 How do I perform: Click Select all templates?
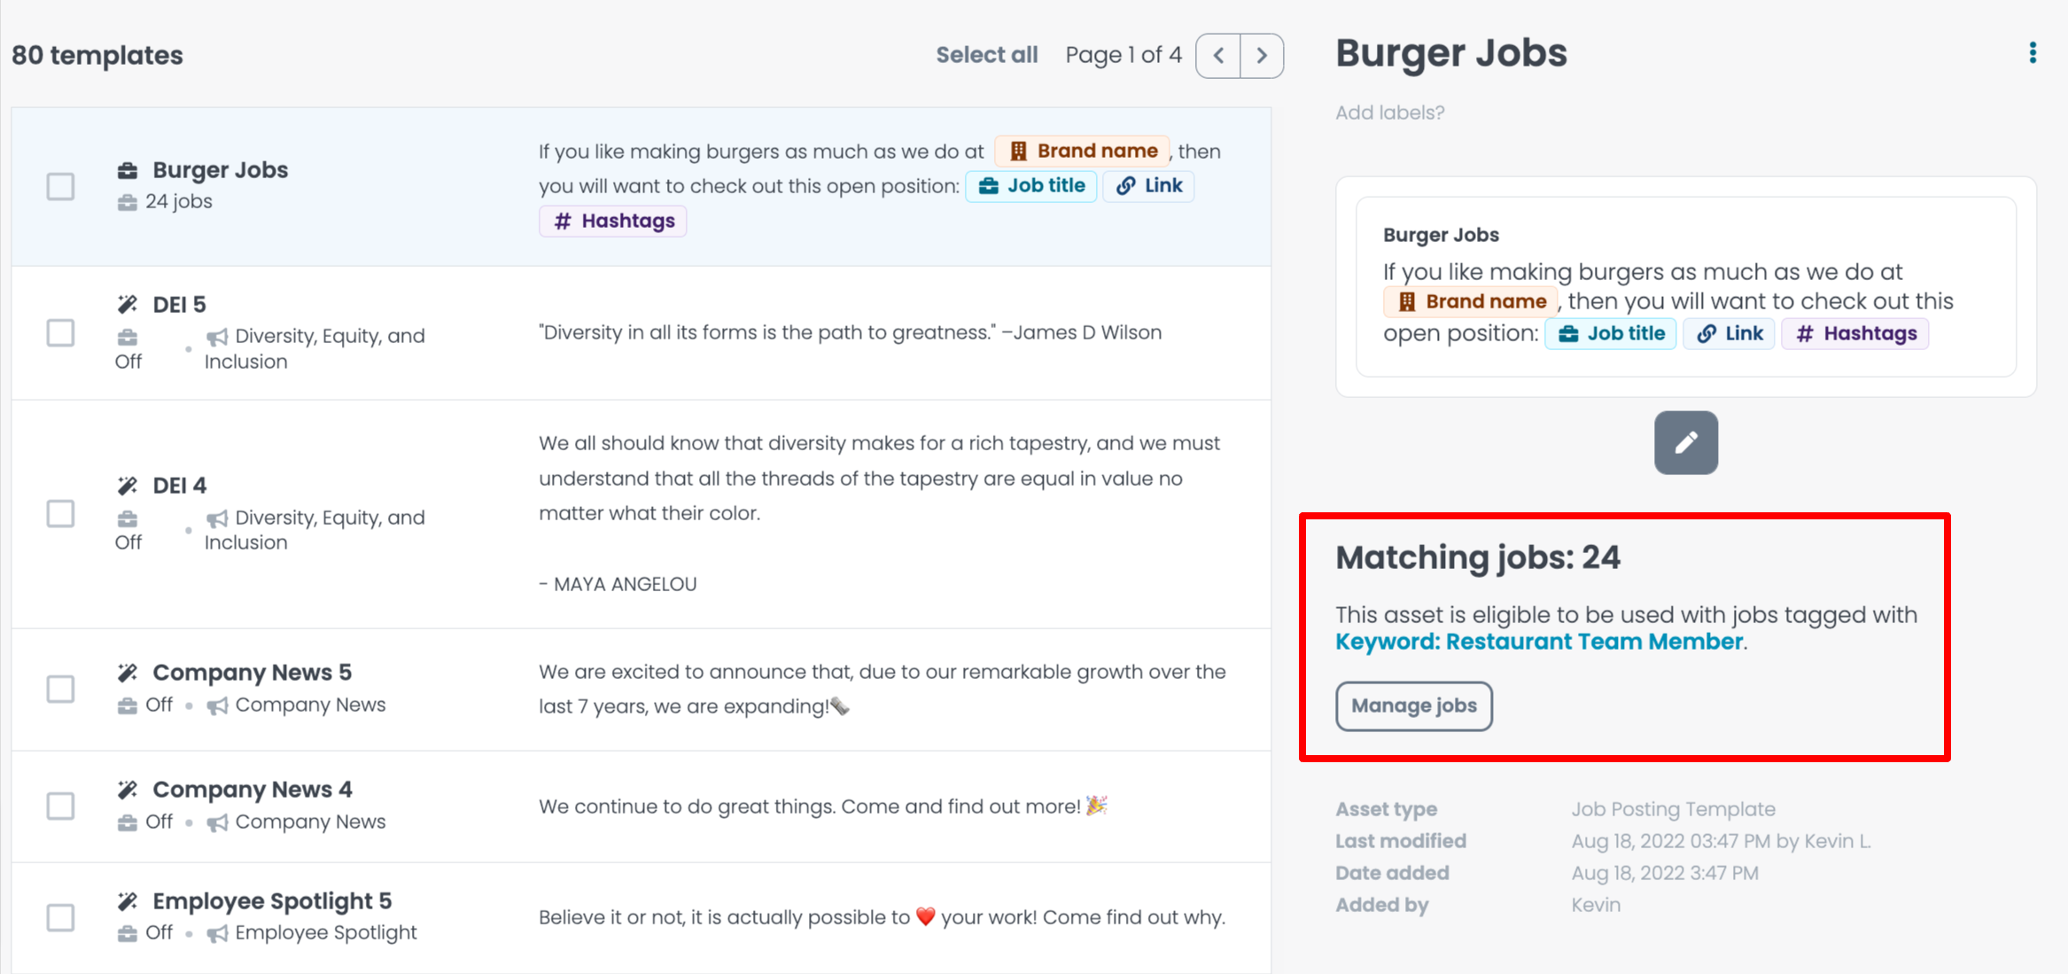pos(986,55)
